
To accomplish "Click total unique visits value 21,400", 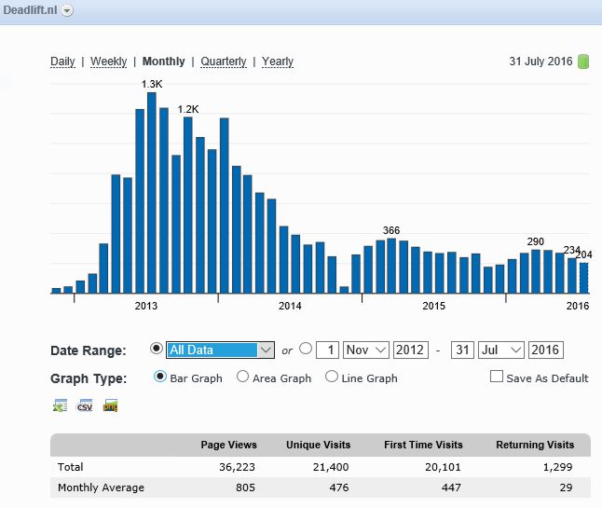I will pos(331,467).
